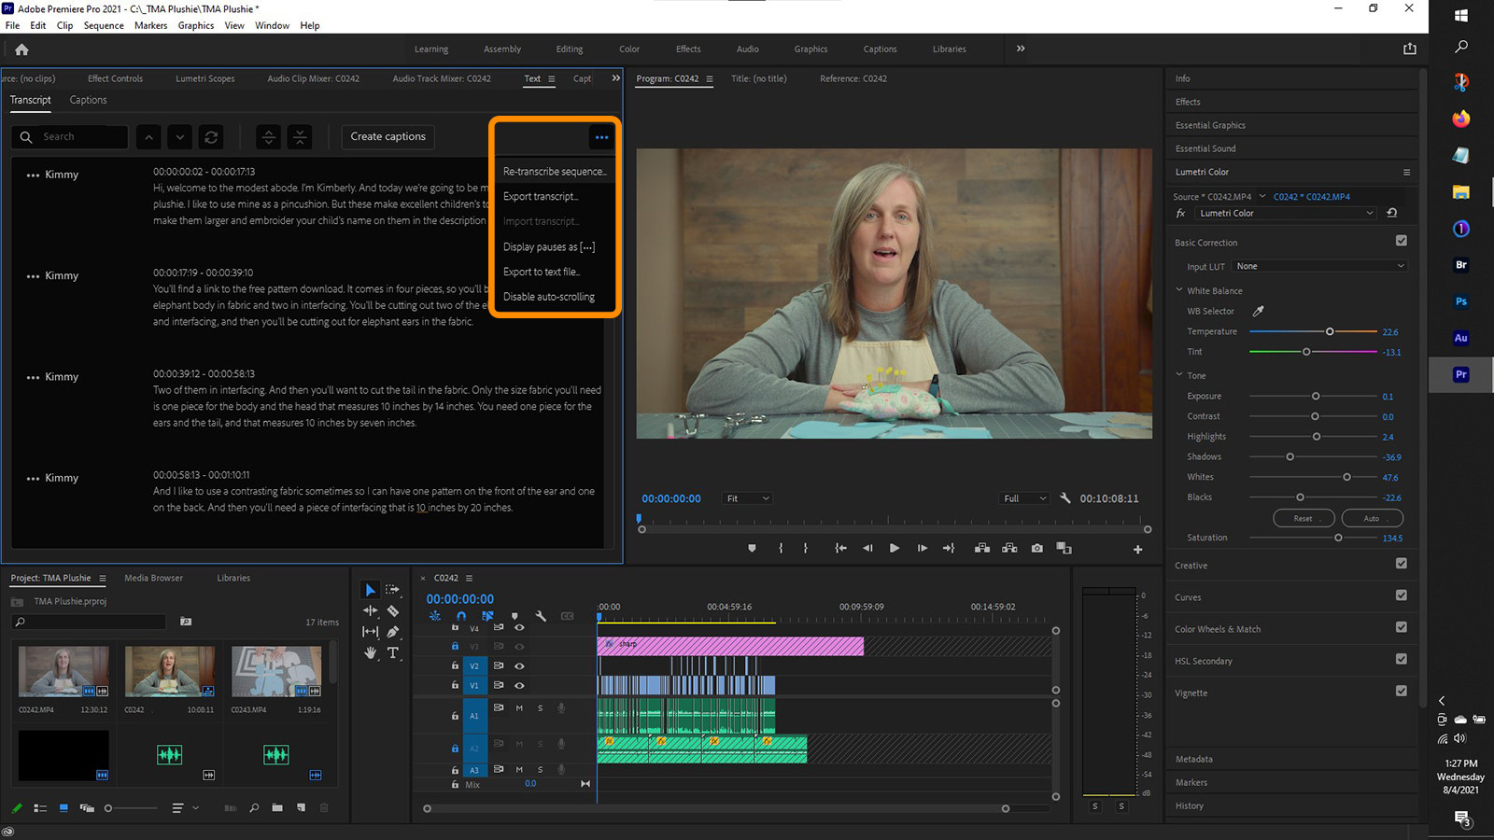Click the refresh transcript search icon

click(212, 137)
